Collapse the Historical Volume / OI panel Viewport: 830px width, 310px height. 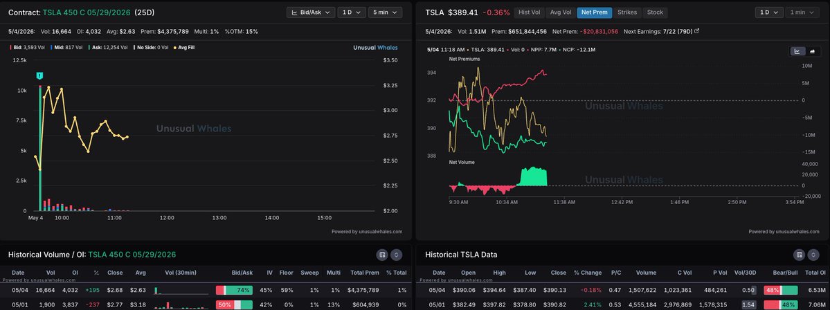(397, 255)
